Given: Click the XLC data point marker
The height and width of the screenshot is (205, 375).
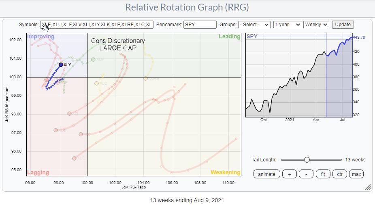Looking at the screenshot, I should click(96, 84).
